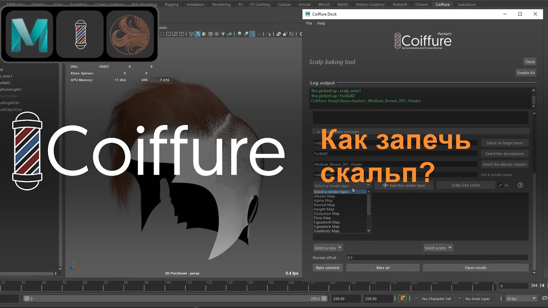
Task: Go to start of playback range
Action: coord(534,285)
